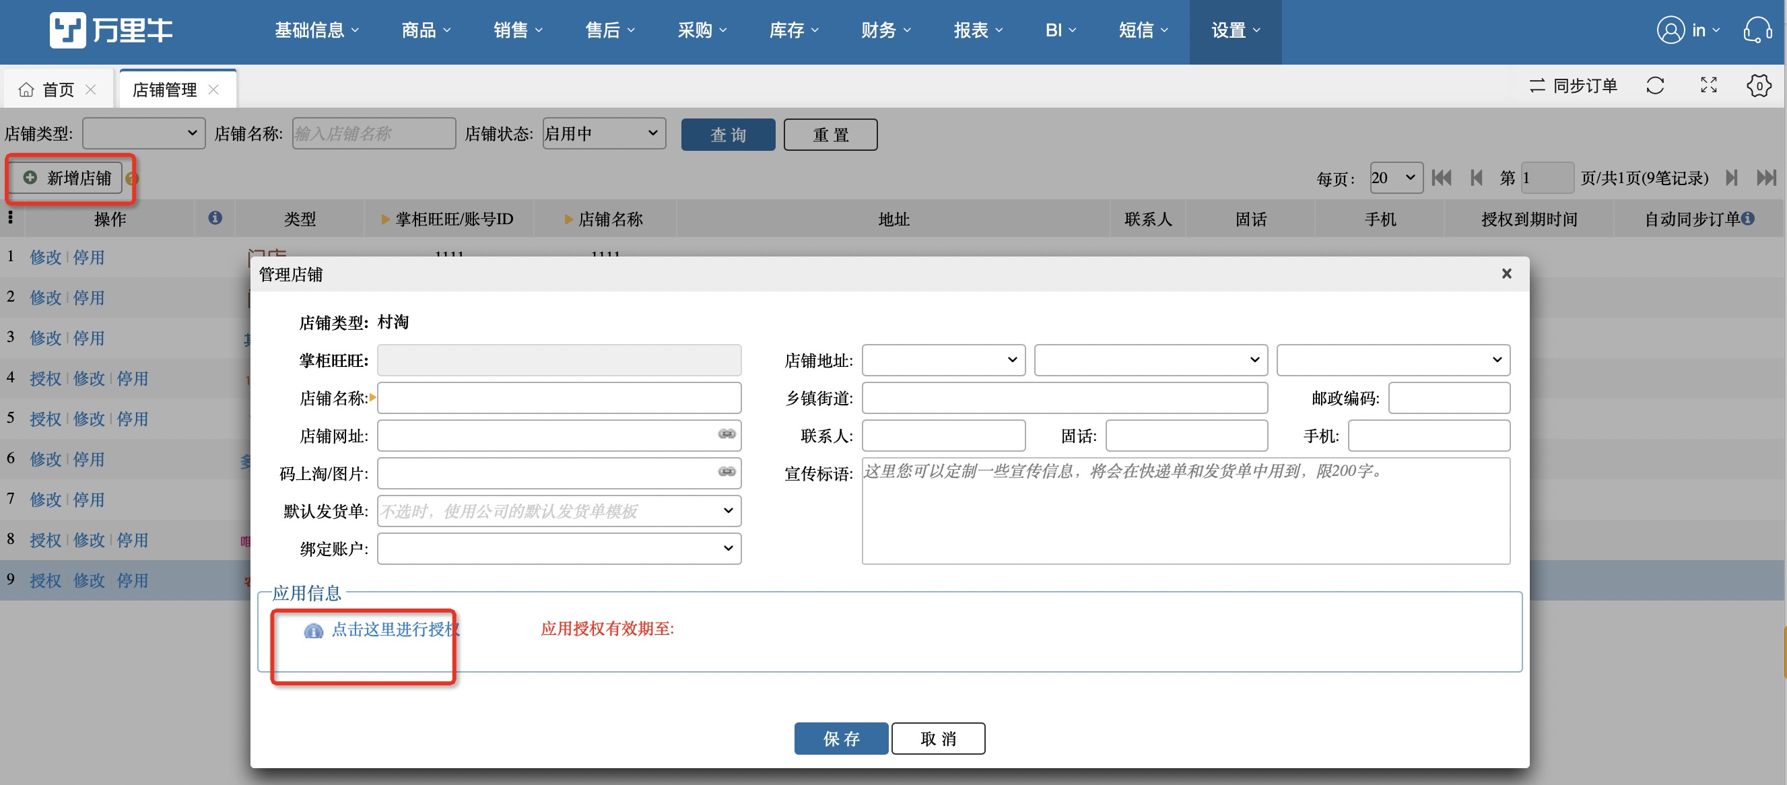Expand the 店铺类型 filter dropdown
This screenshot has height=785, width=1787.
tap(143, 133)
